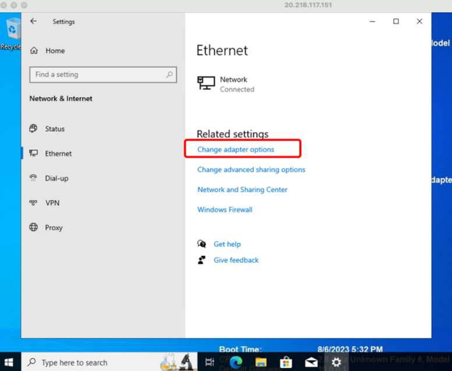The height and width of the screenshot is (371, 452).
Task: Open File Explorer from taskbar
Action: (x=261, y=362)
